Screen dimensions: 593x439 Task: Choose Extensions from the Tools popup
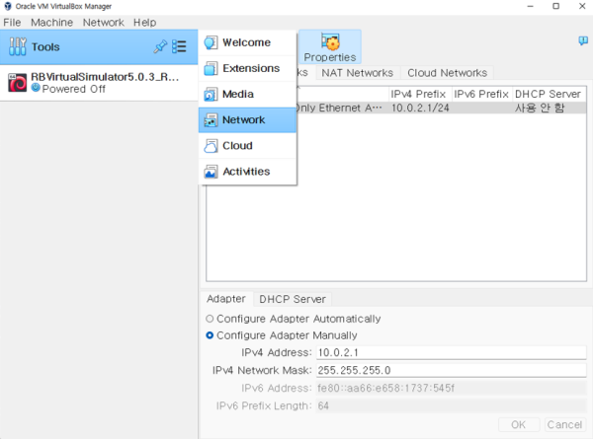247,68
